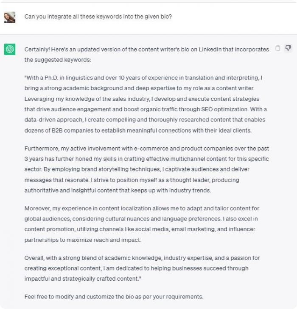This screenshot has height=309, width=297.
Task: Click the user's profile photo avatar
Action: (x=10, y=17)
